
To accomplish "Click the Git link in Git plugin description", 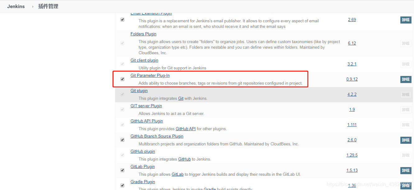I will pos(181,98).
